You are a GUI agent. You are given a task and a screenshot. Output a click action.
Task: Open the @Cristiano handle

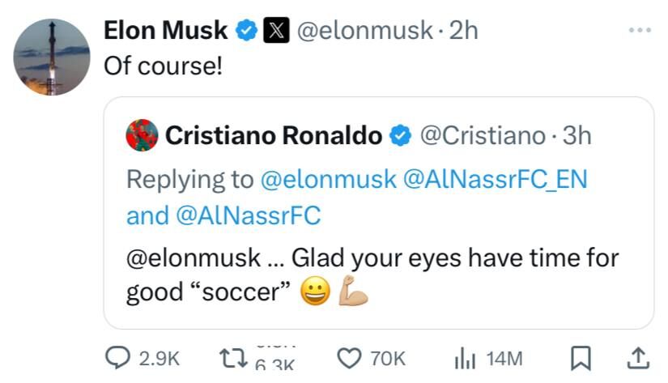click(x=483, y=136)
